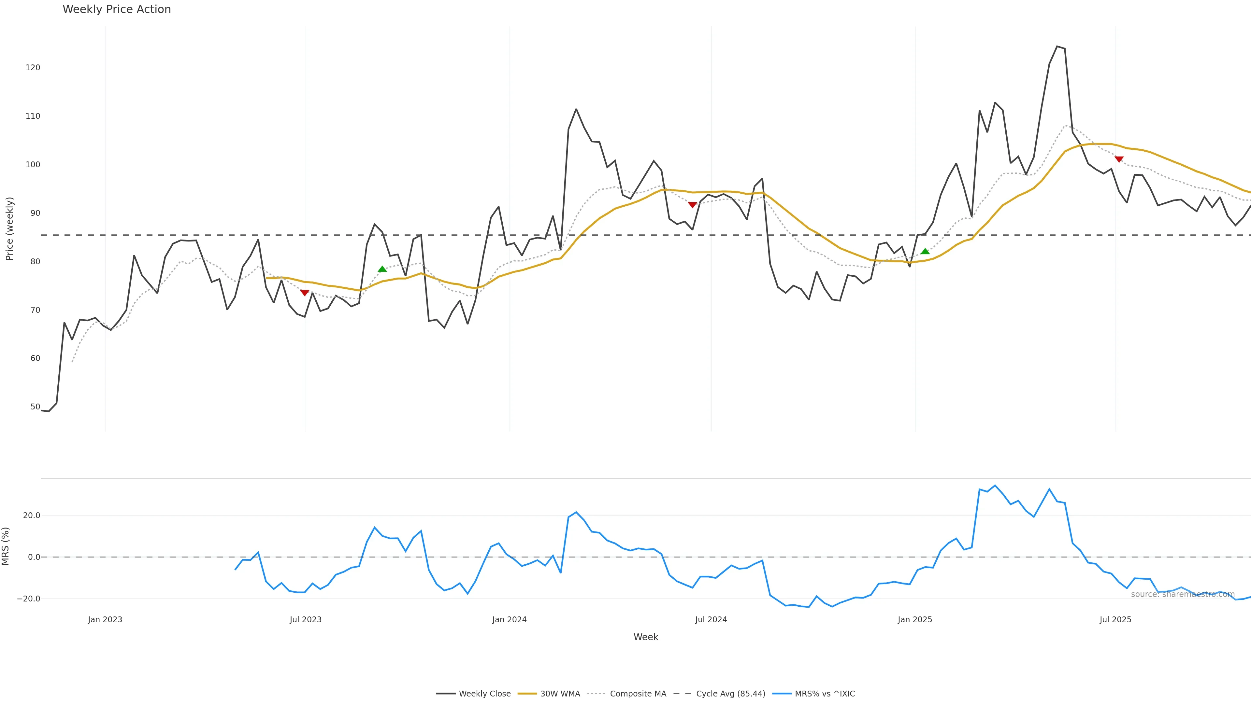Click the Weekly Close legend line sample
The height and width of the screenshot is (703, 1251).
click(445, 694)
